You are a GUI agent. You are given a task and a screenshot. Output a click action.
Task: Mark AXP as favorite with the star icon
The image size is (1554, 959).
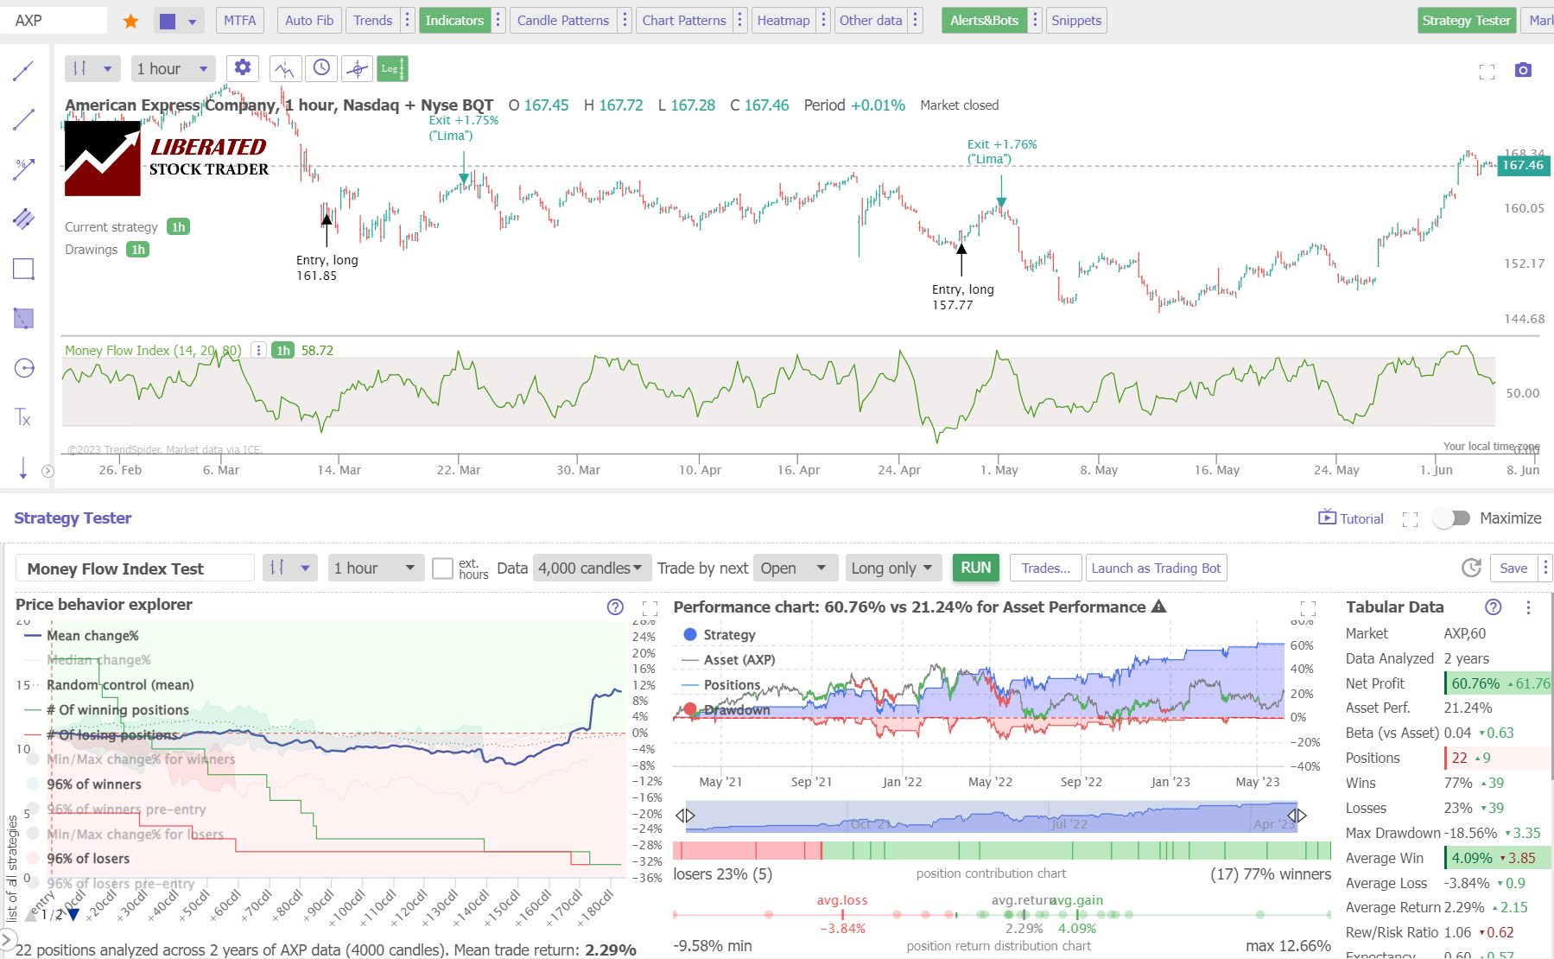[130, 19]
